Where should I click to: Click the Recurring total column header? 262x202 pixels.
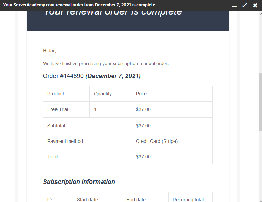pyautogui.click(x=188, y=200)
